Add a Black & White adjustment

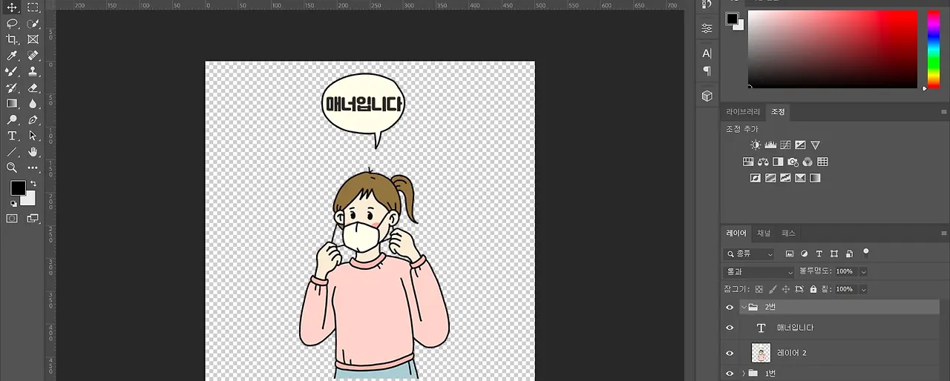778,162
